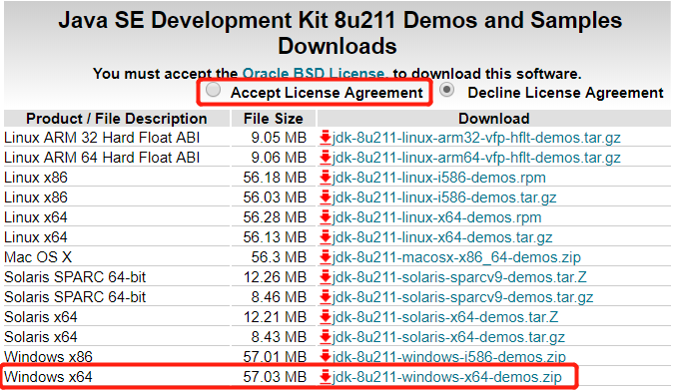675x391 pixels.
Task: Download jdk-8u211-solaris-x64-demos.tar.Z file
Action: pos(445,317)
